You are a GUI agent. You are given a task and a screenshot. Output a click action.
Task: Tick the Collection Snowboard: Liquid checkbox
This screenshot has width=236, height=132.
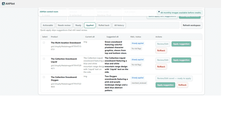[44, 59]
